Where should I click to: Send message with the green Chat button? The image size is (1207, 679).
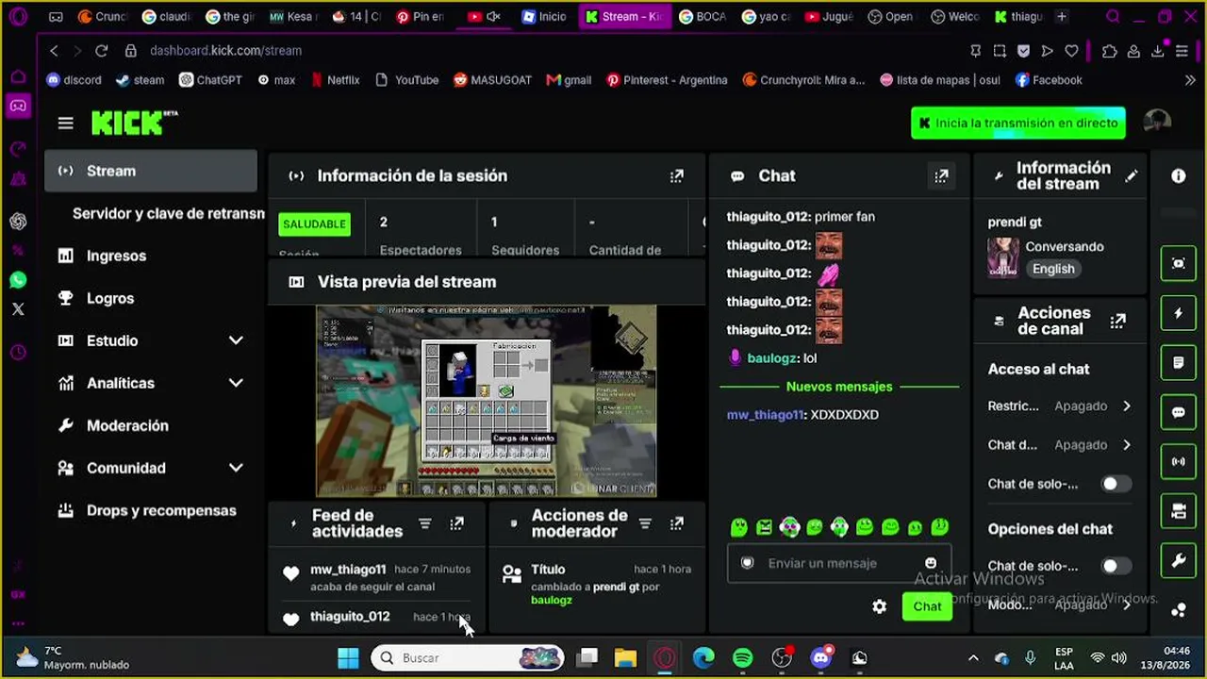coord(927,606)
